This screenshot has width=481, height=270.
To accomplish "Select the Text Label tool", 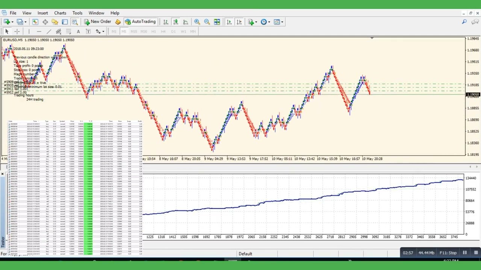I will tap(88, 31).
